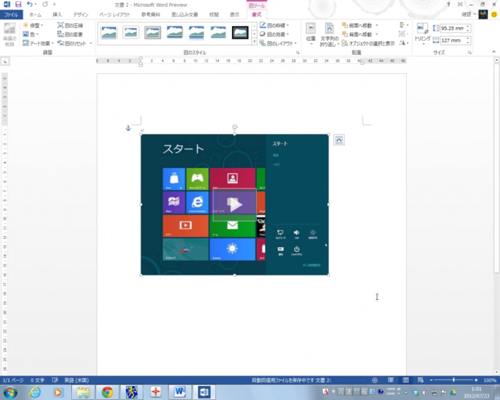Click the 図の変更 change picture icon

pyautogui.click(x=60, y=34)
